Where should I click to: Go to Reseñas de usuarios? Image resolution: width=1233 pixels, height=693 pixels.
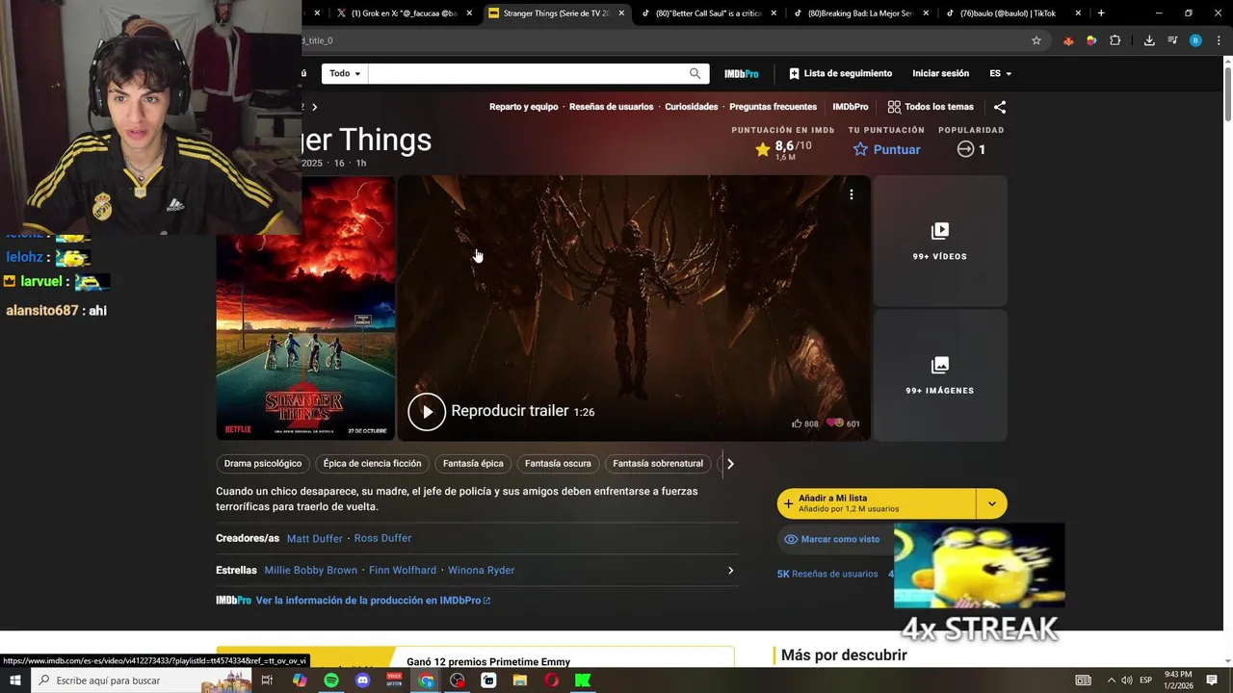[611, 107]
